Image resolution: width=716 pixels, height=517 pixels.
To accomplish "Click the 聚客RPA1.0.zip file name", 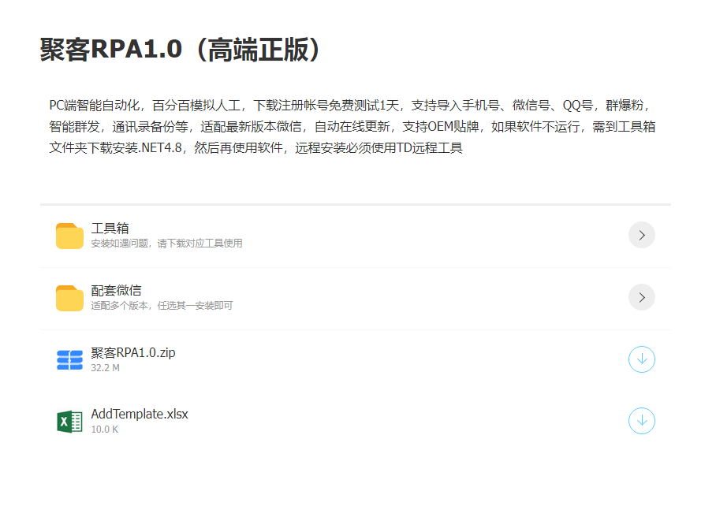I will coord(133,353).
